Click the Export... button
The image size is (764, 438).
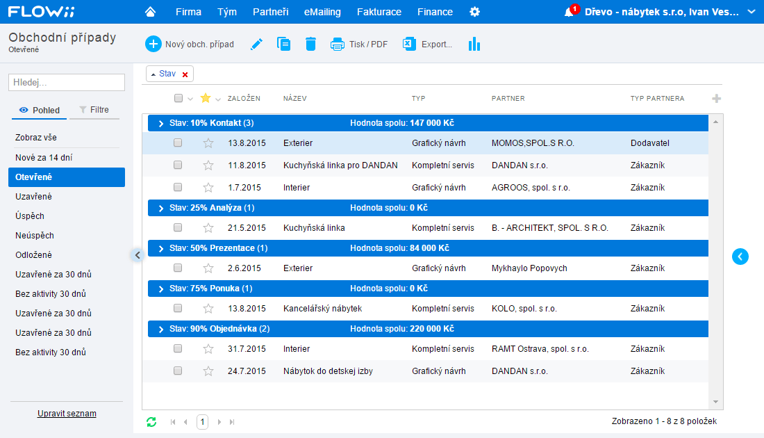(427, 44)
